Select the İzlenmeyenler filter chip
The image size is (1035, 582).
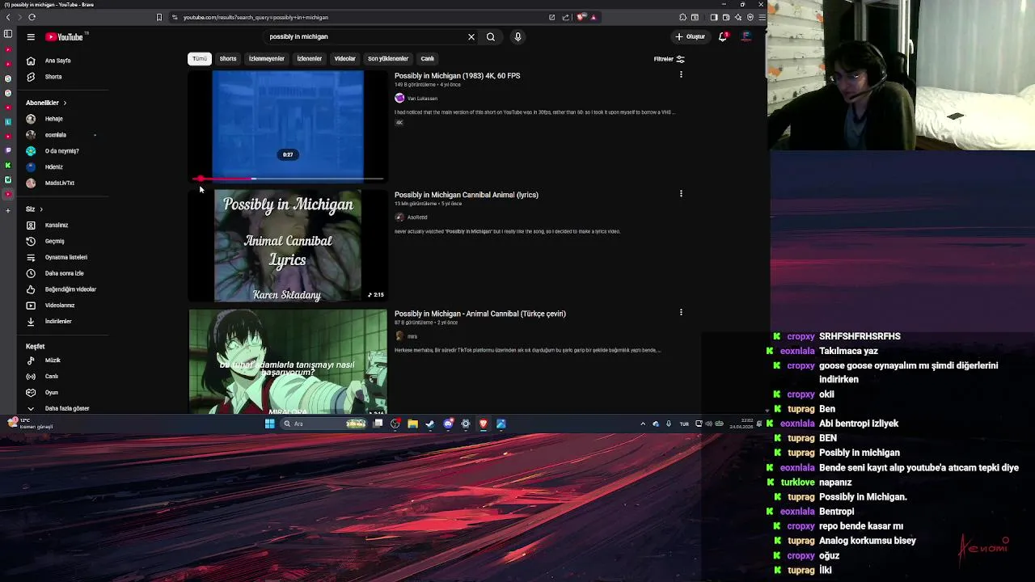click(267, 58)
